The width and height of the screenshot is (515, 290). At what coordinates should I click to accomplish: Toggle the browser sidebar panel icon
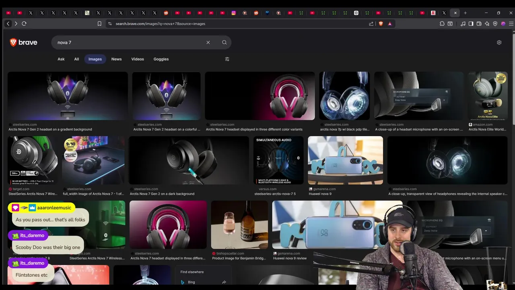click(x=471, y=24)
